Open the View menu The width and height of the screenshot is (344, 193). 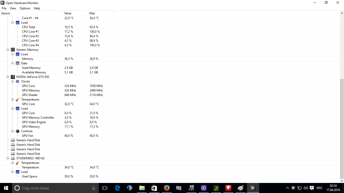pos(13,8)
